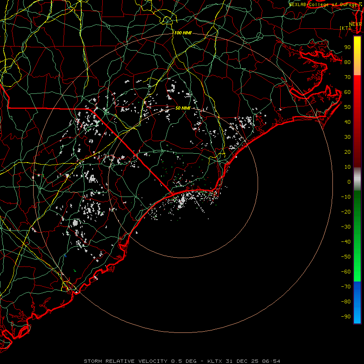Image resolution: width=364 pixels, height=364 pixels.
Task: Click the negative 20 scale value
Action: point(346,212)
